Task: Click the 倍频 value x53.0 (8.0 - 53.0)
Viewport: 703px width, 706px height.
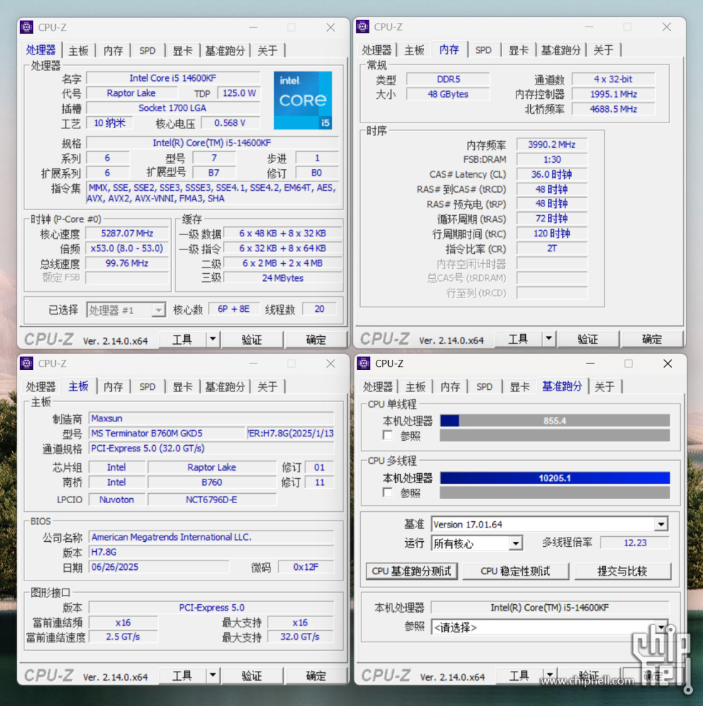Action: 127,248
